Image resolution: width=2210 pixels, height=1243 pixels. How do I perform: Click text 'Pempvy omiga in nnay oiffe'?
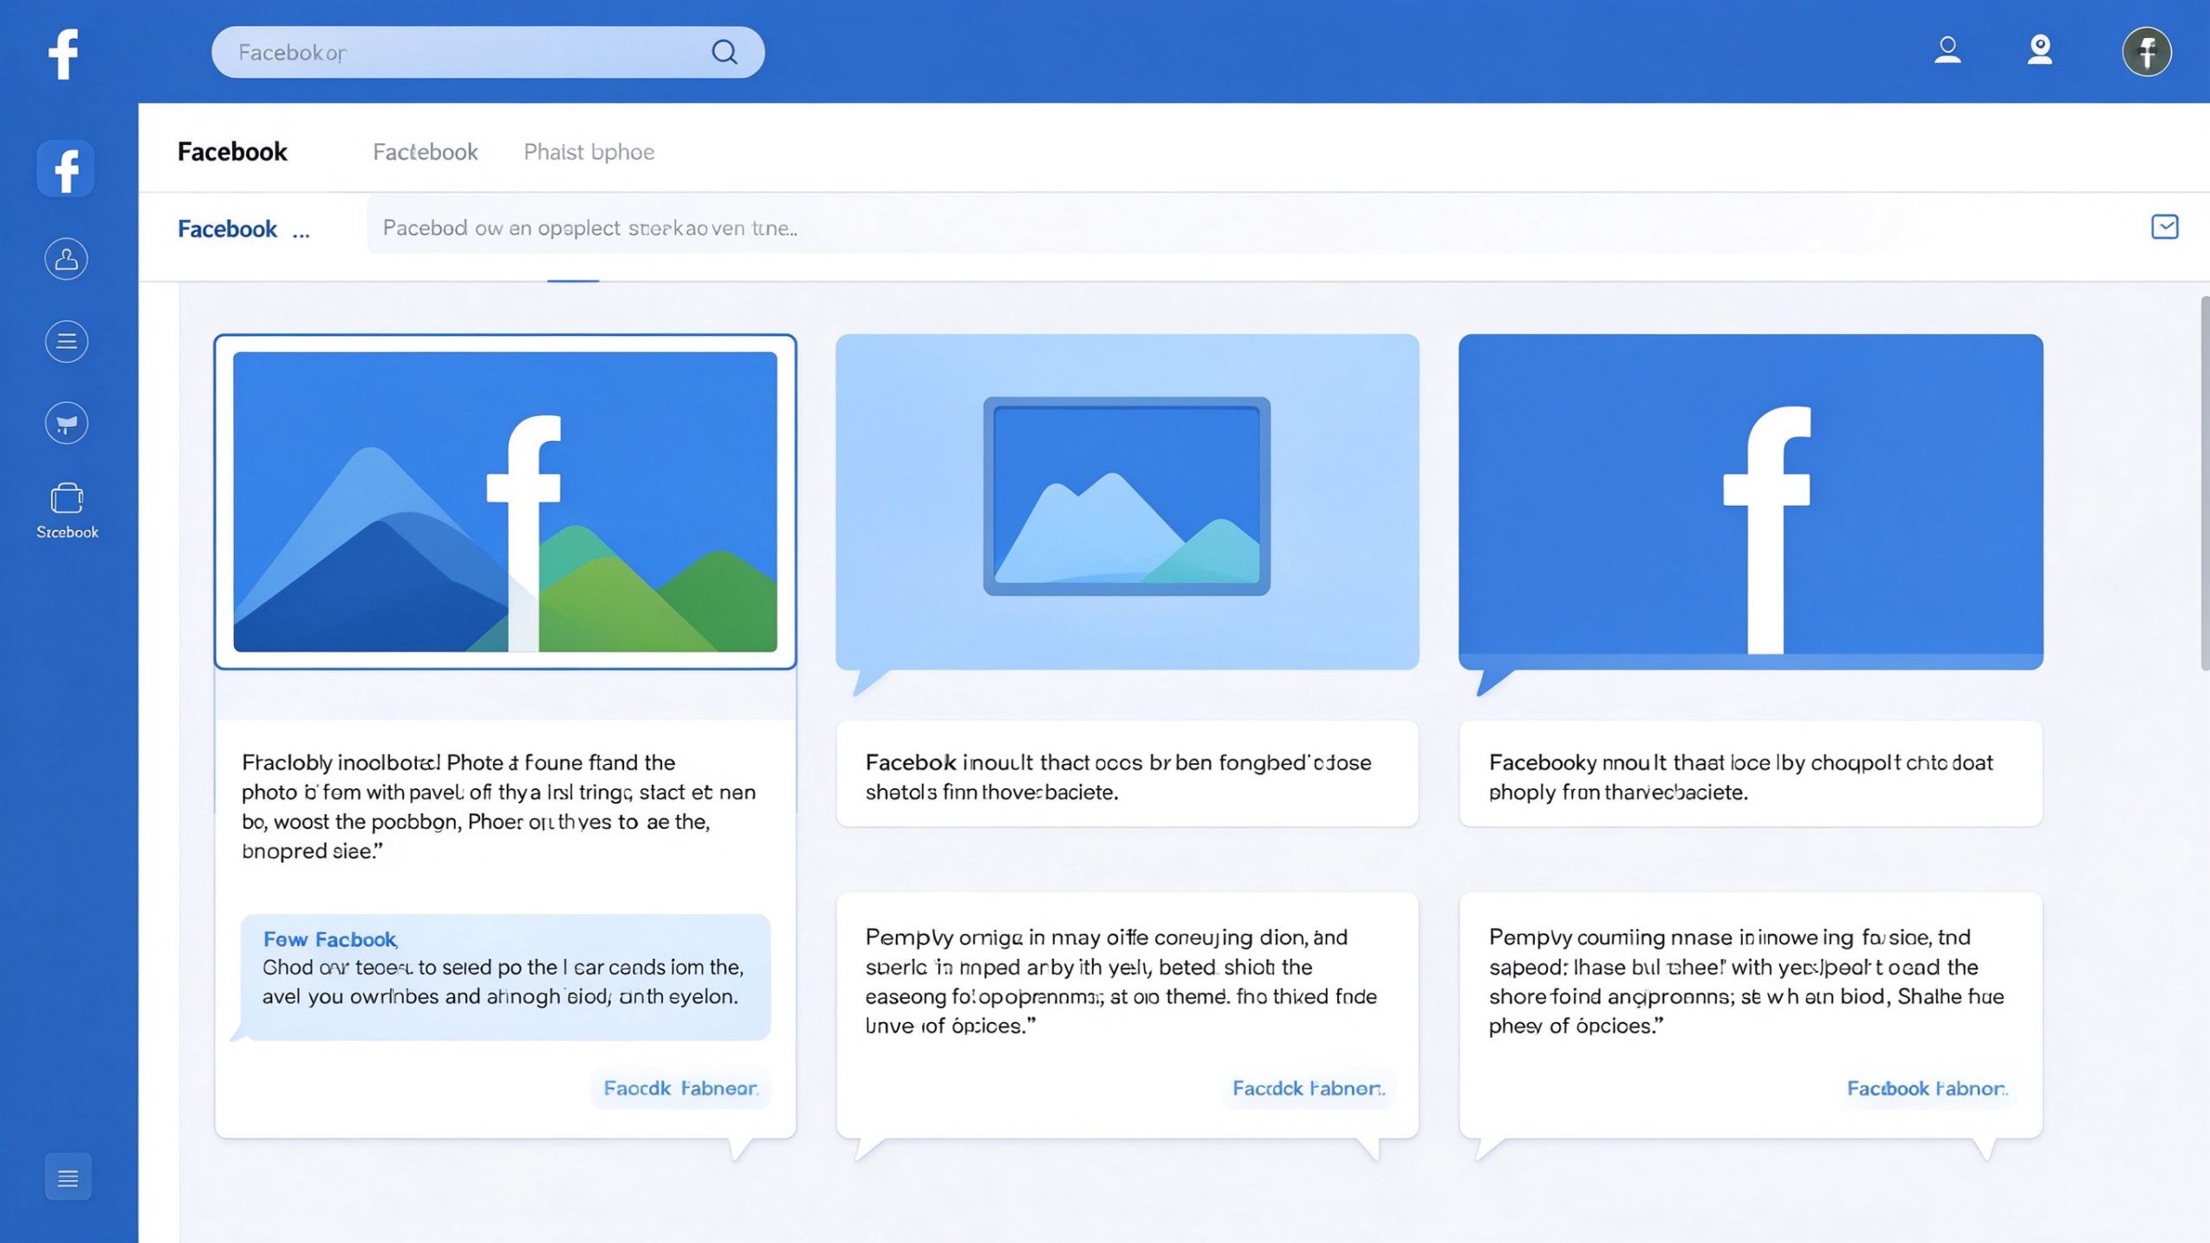[1007, 937]
